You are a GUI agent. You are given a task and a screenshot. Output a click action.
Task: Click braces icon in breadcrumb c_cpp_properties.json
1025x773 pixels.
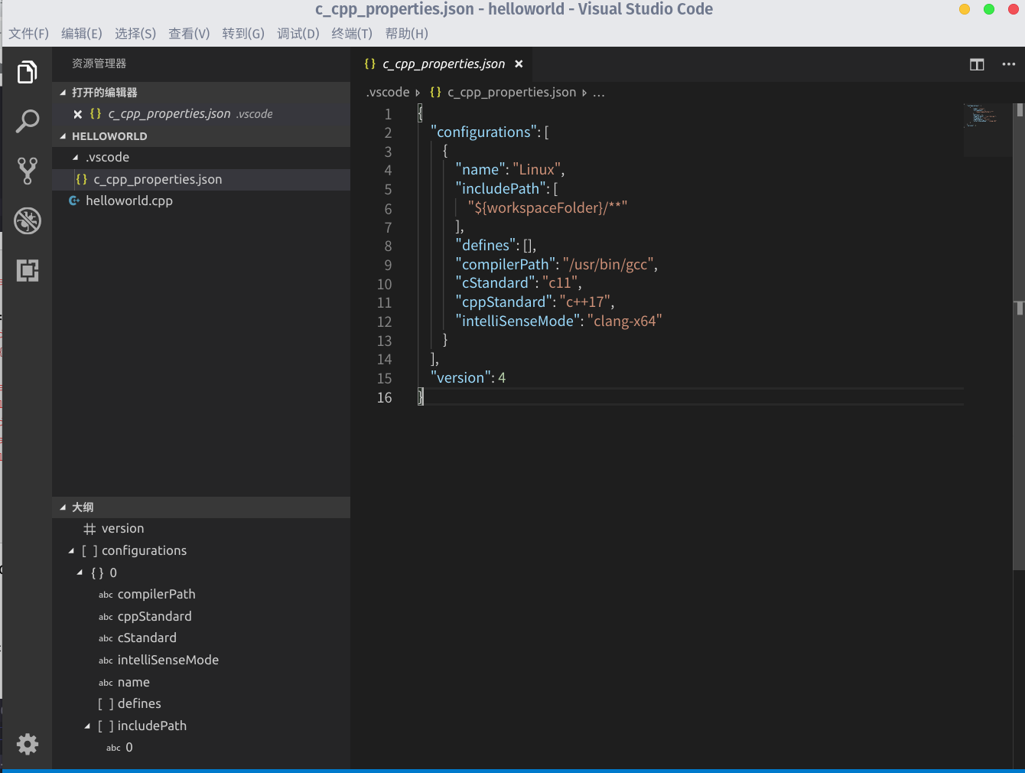[x=435, y=92]
